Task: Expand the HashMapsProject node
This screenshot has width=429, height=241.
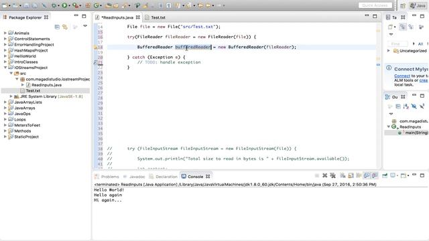Action: (x=5, y=50)
